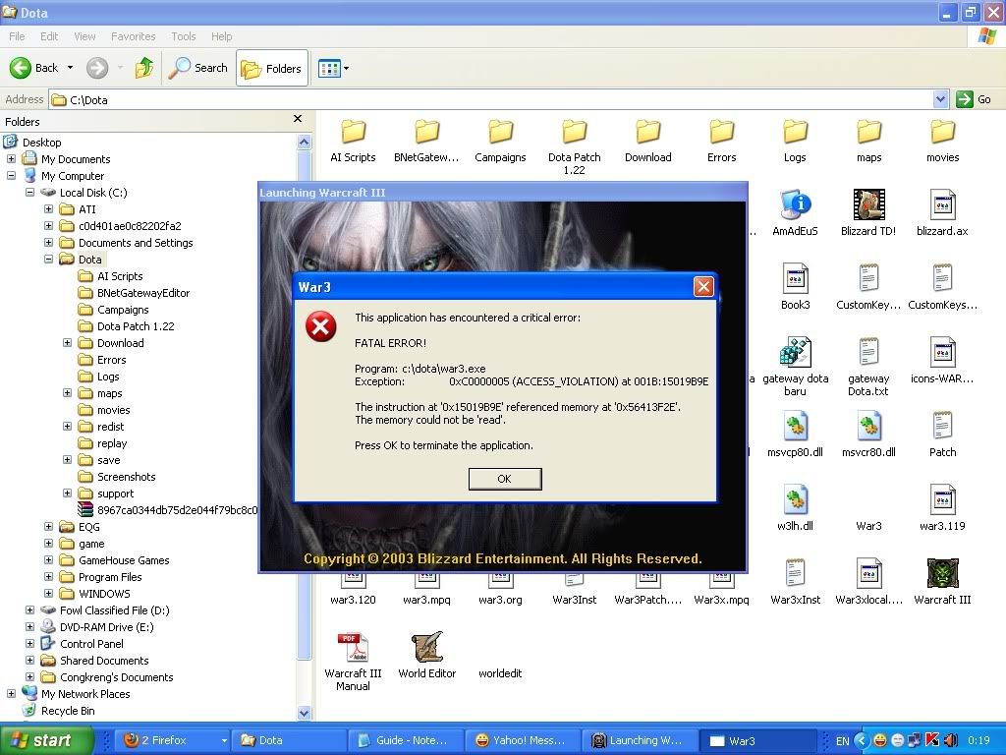
Task: Open the Edit menu
Action: pos(49,36)
